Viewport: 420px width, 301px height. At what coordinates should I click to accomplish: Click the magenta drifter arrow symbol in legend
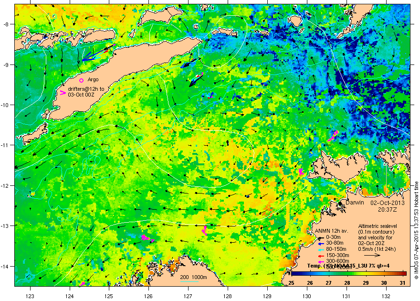(63, 93)
